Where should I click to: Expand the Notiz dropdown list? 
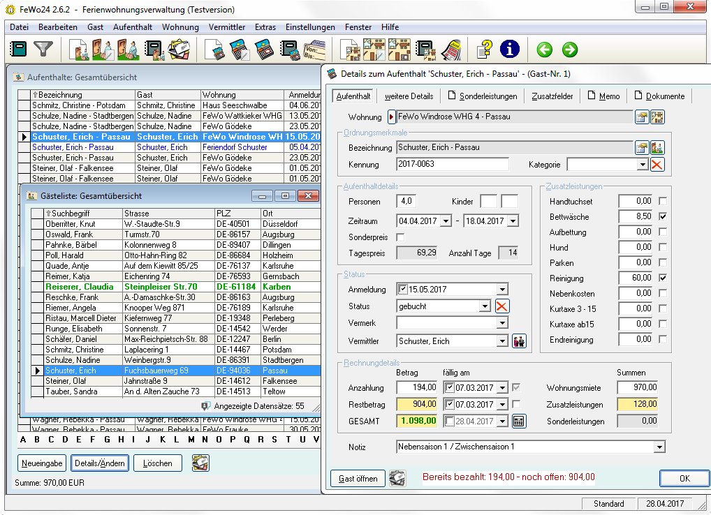point(659,447)
